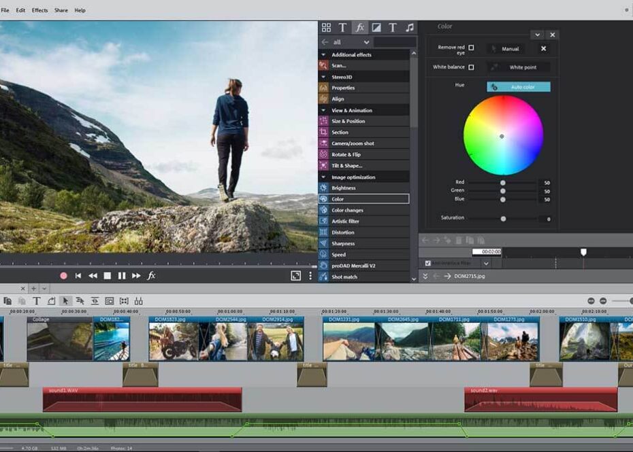This screenshot has height=452, width=633.
Task: Click the 00:02:00 keyframe time field
Action: click(487, 251)
